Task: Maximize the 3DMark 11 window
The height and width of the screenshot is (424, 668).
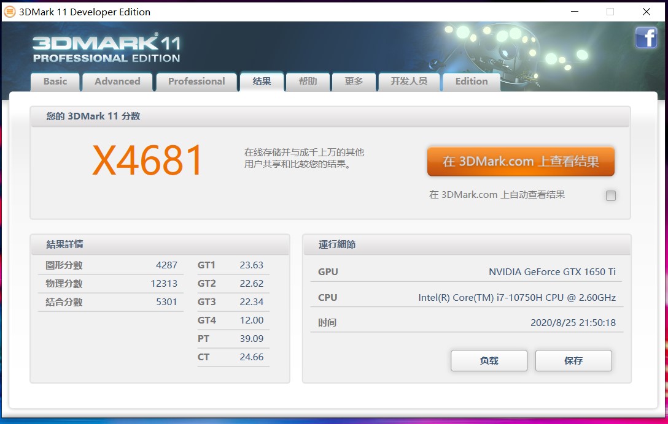Action: coord(610,12)
